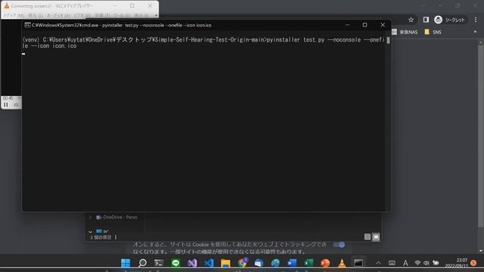Pause playback in the VLC window
This screenshot has width=484, height=272.
tap(6, 105)
